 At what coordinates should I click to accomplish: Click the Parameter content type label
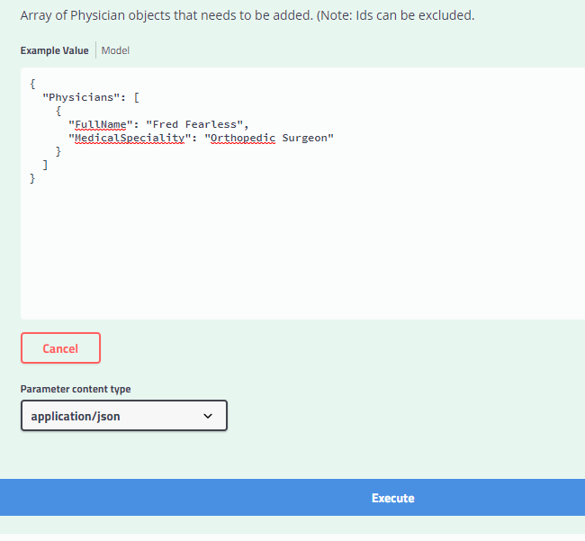point(76,389)
